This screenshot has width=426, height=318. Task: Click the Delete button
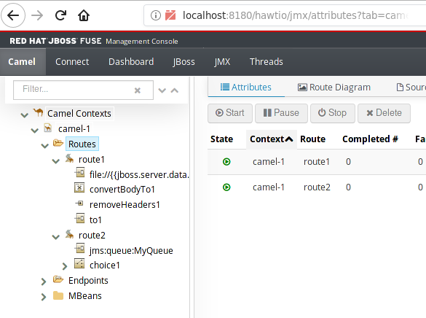pos(384,113)
